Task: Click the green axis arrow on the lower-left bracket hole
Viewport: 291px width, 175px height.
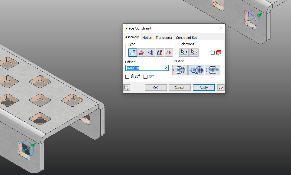Action: pos(34,145)
